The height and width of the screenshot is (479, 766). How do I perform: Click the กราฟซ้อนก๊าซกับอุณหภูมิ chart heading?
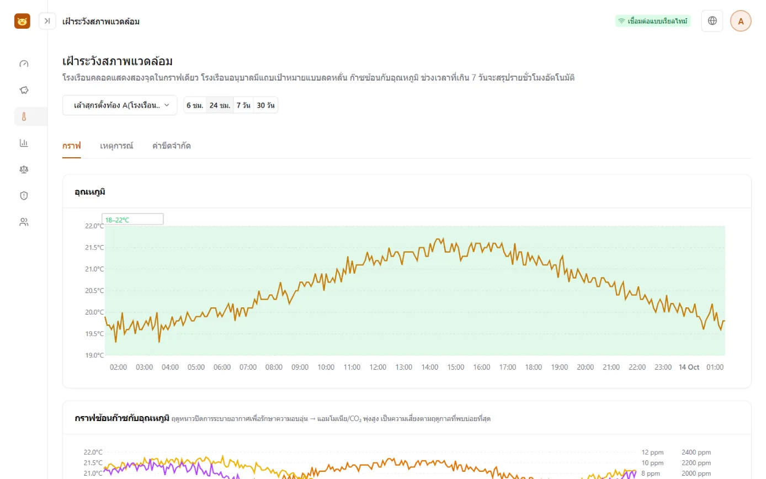click(x=122, y=418)
